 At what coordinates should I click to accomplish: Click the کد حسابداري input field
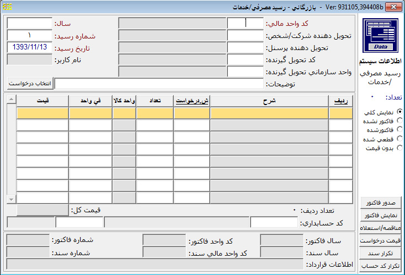click(274, 222)
